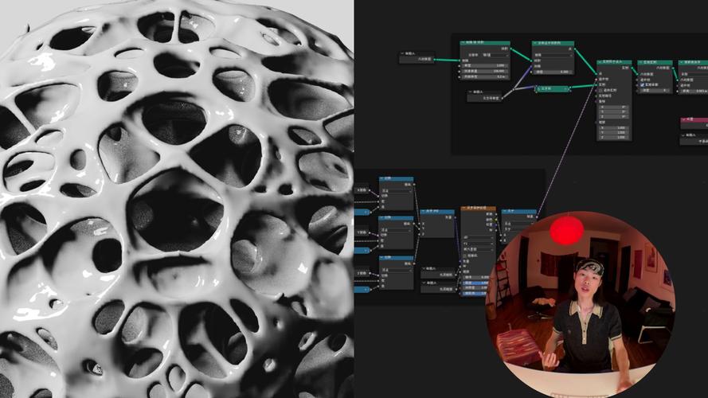708x398 pixels.
Task: Select the collapsed teal node between the green nodes
Action: tap(553, 89)
